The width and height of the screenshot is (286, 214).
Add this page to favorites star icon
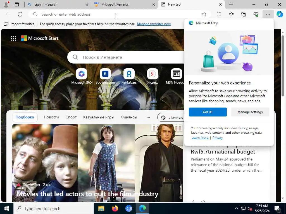point(204,14)
